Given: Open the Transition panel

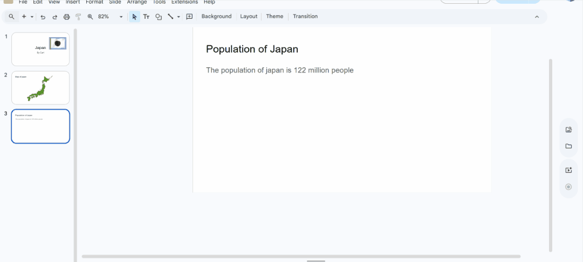Looking at the screenshot, I should [305, 16].
